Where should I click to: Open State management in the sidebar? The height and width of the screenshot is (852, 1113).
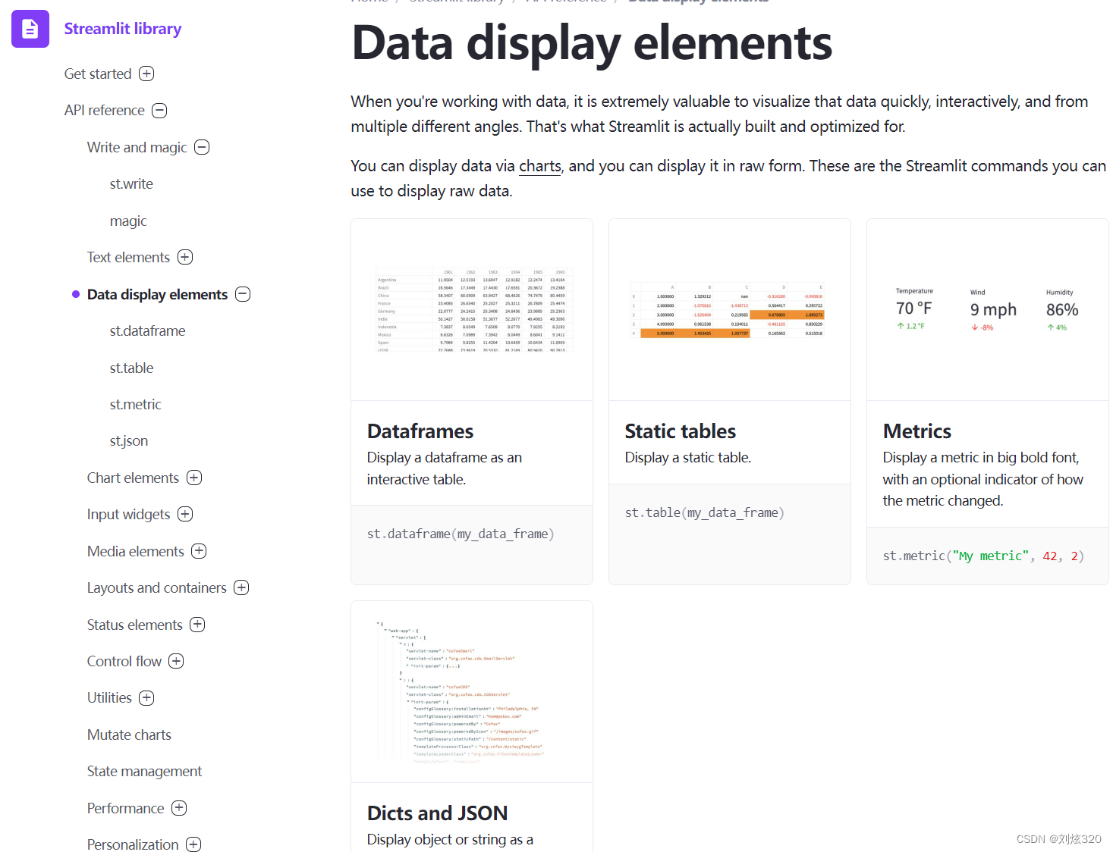click(144, 771)
